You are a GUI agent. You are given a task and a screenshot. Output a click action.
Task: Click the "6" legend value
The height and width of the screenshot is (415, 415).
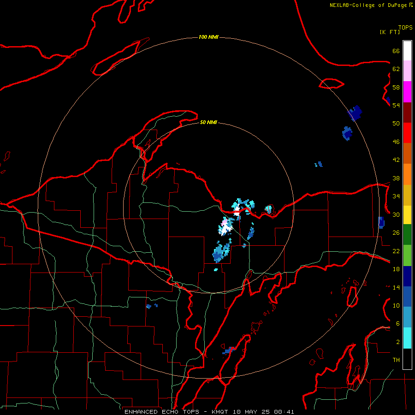398,324
